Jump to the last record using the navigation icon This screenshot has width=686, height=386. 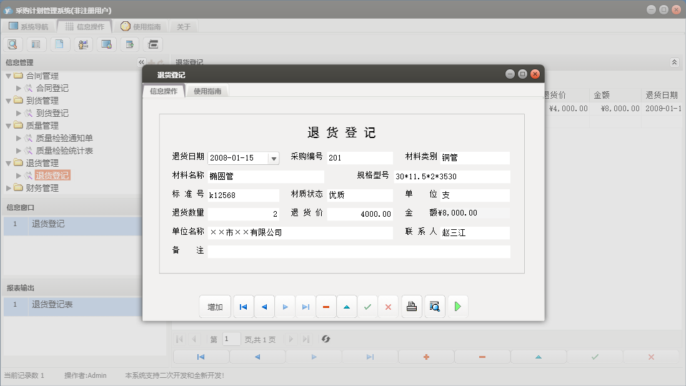(305, 306)
